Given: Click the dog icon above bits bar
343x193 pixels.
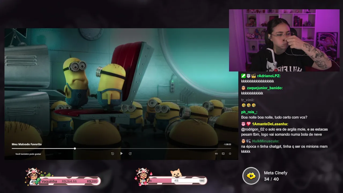Looking at the screenshot, I should tap(176, 173).
